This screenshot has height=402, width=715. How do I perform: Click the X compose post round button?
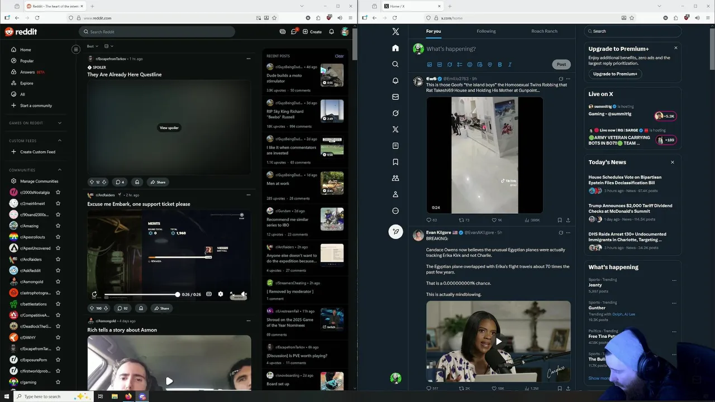[395, 232]
